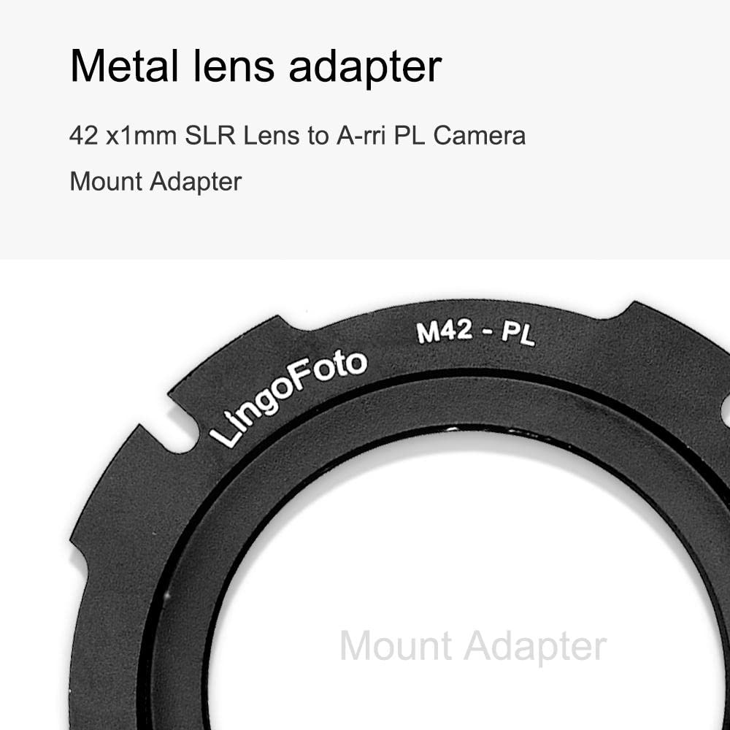
Task: Click the "M42 - PL" engraved label
Action: [x=476, y=332]
